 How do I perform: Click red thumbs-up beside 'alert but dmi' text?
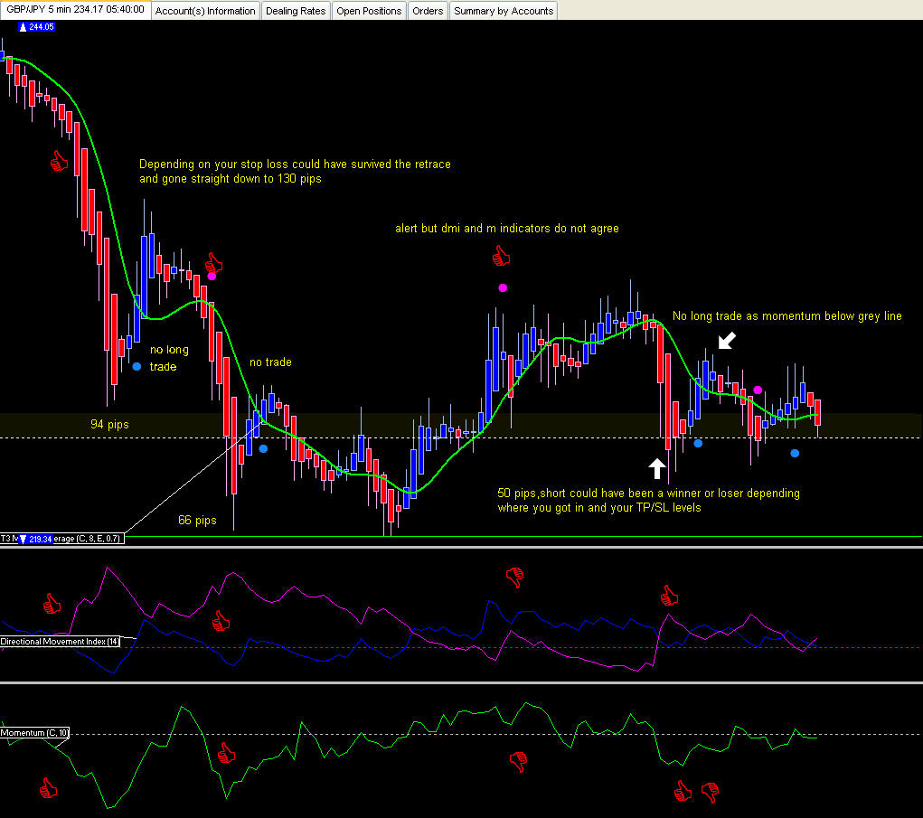tap(501, 256)
